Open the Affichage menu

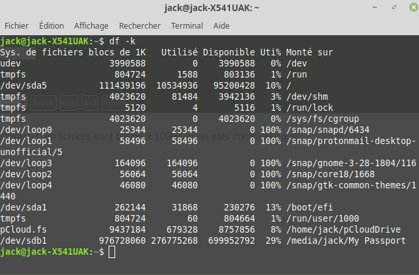(x=91, y=25)
